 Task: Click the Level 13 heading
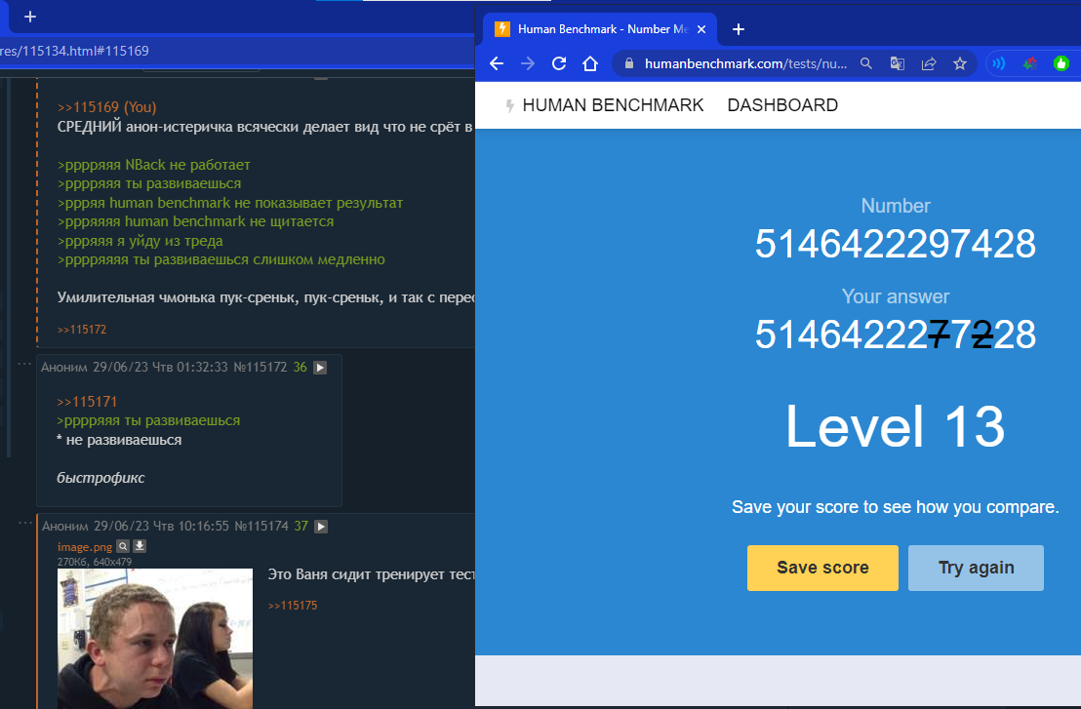pyautogui.click(x=895, y=426)
